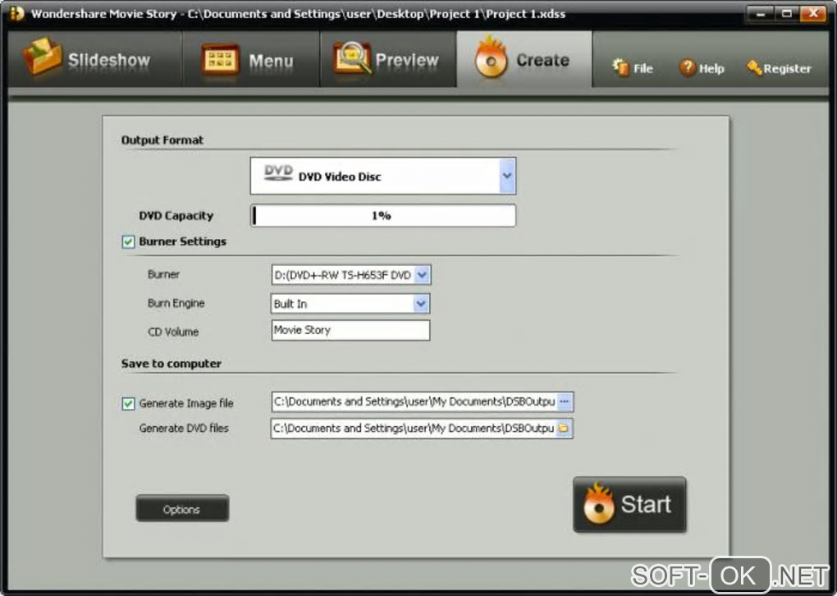Click the Options button
Screen dimensions: 837x596
pos(182,508)
